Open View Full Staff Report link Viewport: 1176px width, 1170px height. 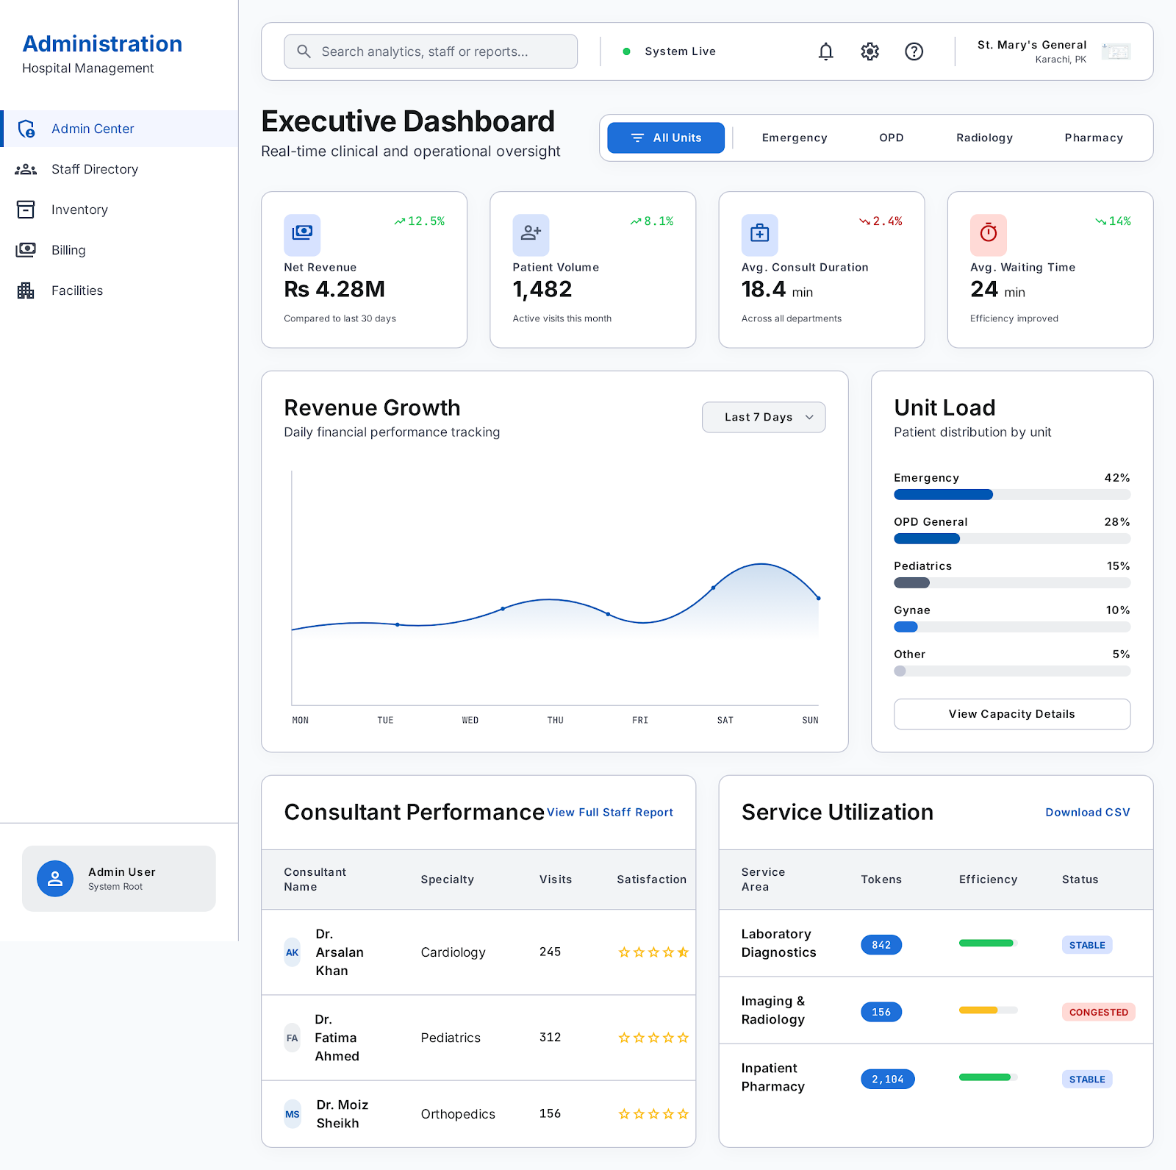point(610,813)
